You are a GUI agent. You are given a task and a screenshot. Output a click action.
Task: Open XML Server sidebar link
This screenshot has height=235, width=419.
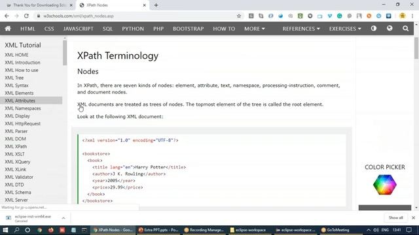pyautogui.click(x=16, y=200)
